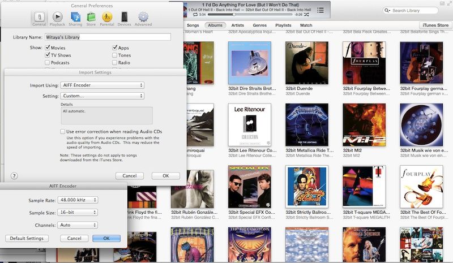Viewport: 453px width, 263px height.
Task: Click the help question mark button
Action: 14,176
